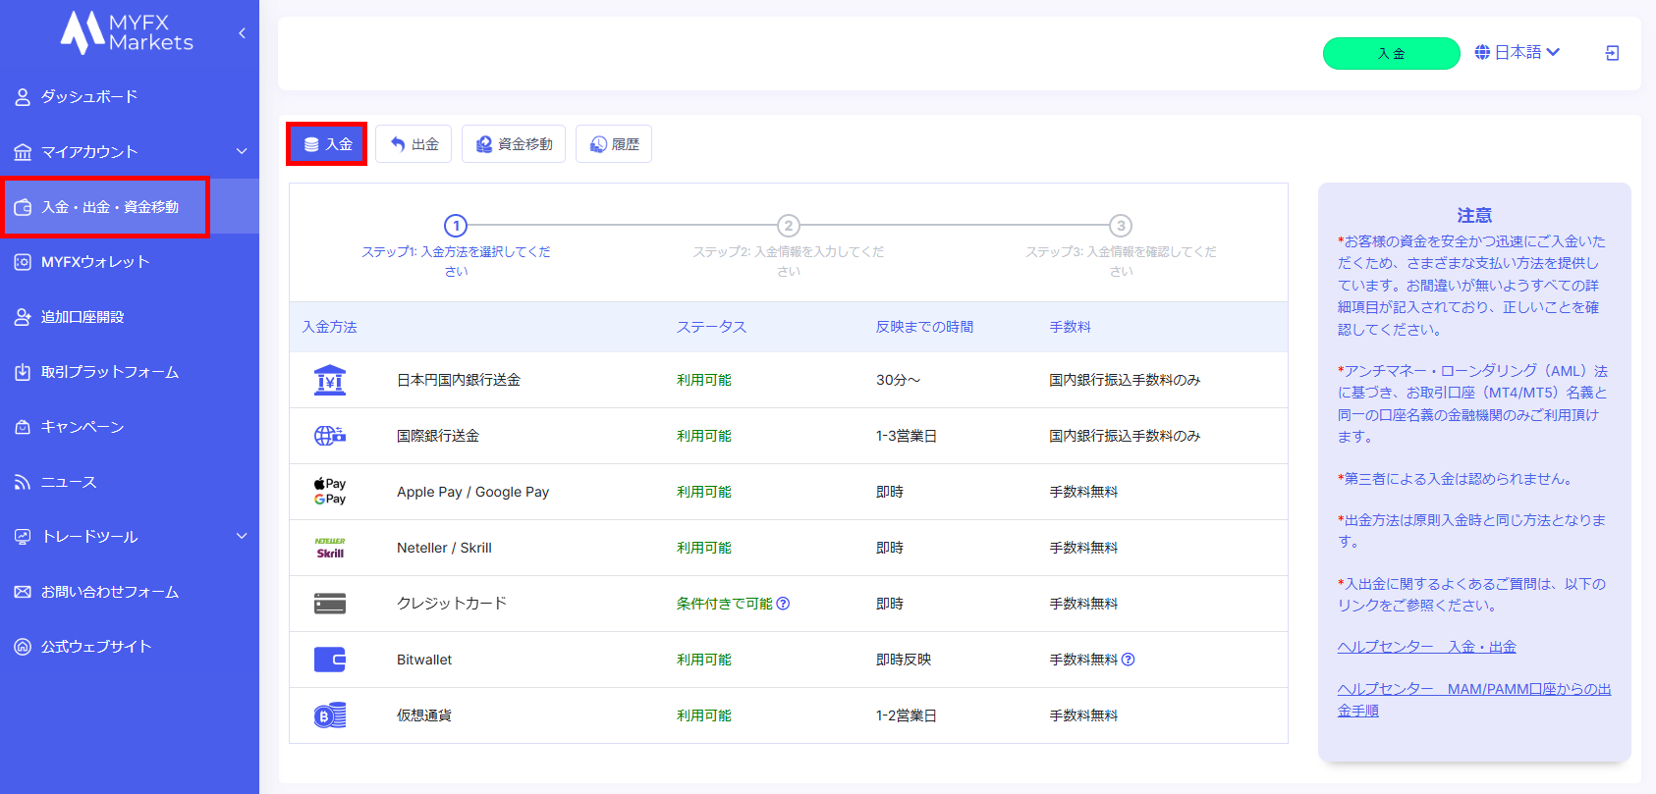Viewport: 1656px width, 794px height.
Task: Click the お問い合わせフォーム envelope icon
Action: pos(23,592)
